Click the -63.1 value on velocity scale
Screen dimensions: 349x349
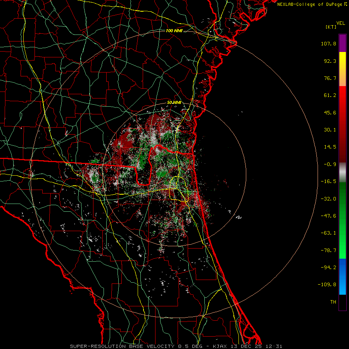point(328,233)
